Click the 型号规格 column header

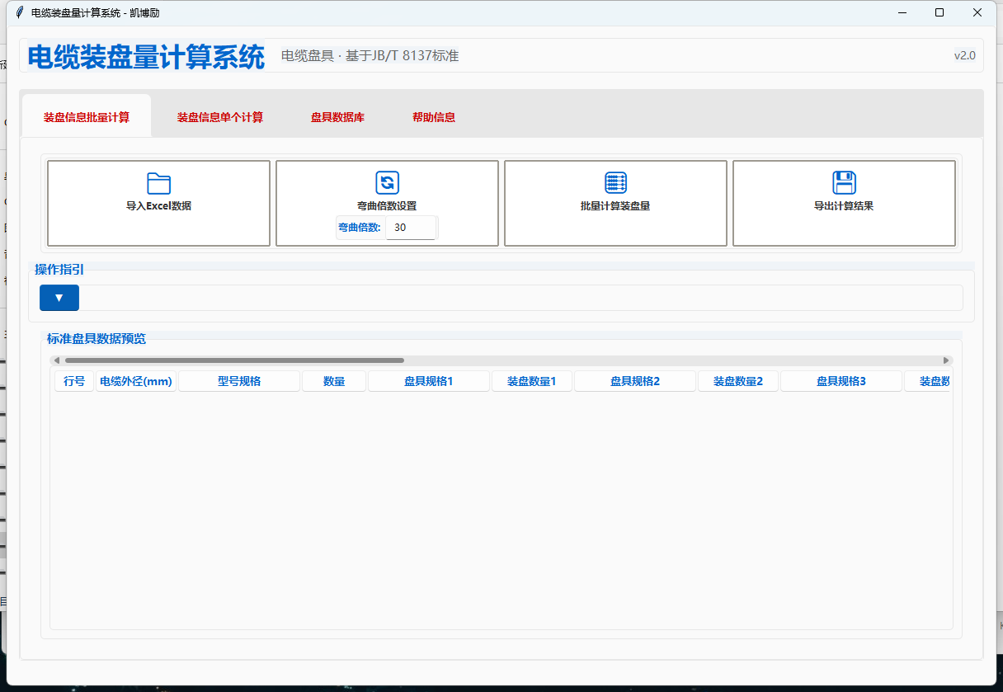coord(239,380)
